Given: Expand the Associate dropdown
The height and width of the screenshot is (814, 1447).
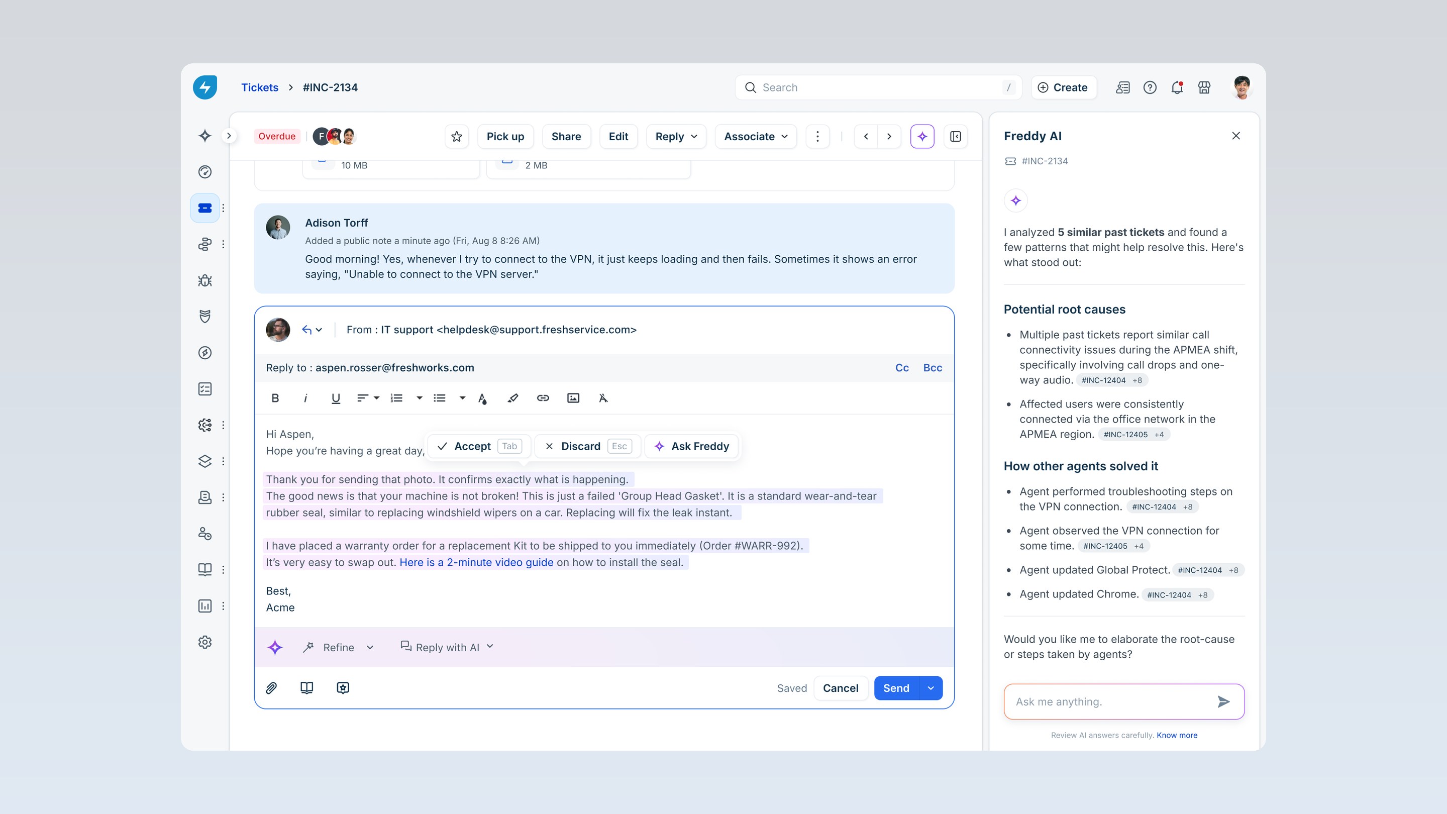Looking at the screenshot, I should coord(756,137).
